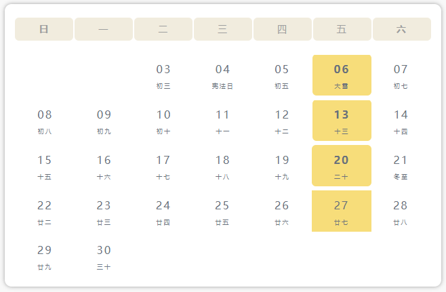Choose date 14 十四
The width and height of the screenshot is (446, 292).
[401, 121]
